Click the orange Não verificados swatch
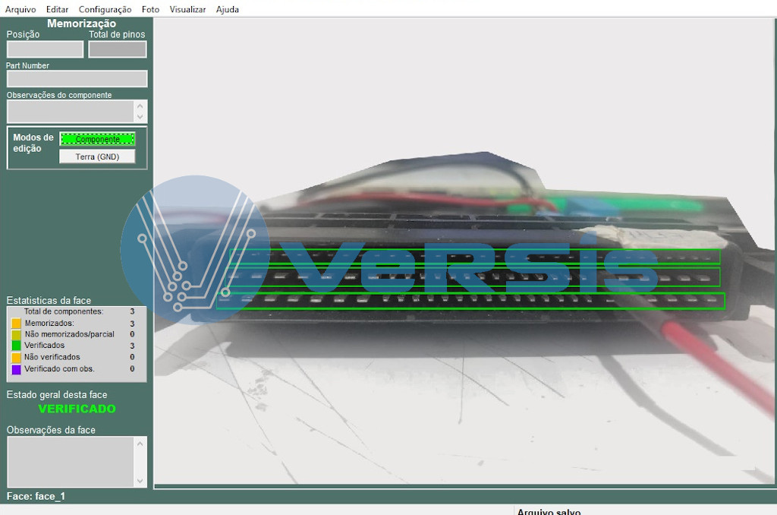The image size is (777, 515). click(17, 357)
